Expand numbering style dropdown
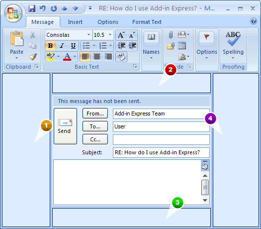261x229 pixels. 110,46
